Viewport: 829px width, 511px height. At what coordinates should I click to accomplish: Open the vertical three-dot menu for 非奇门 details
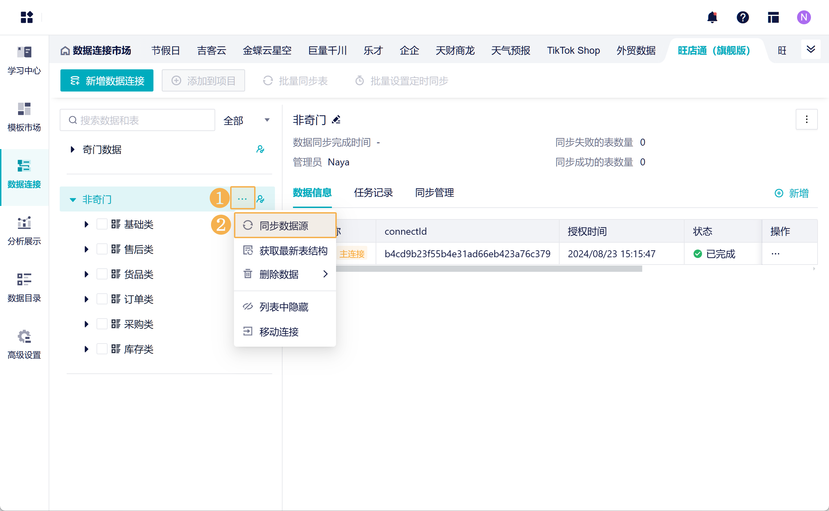coord(806,119)
